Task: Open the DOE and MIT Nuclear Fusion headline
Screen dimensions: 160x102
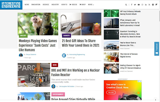Action: pos(76,72)
